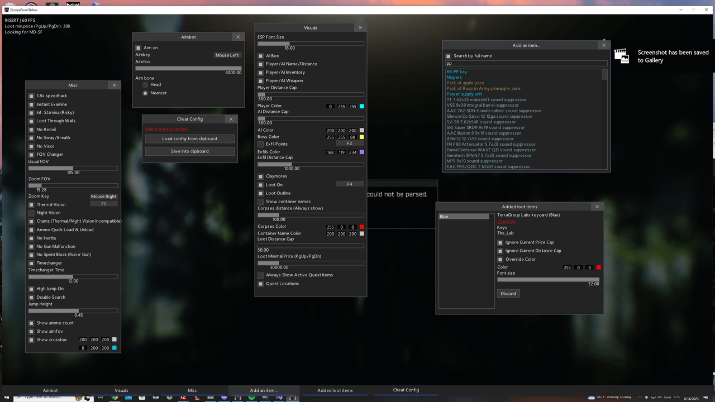Click Load config from clipboard
This screenshot has width=715, height=402.
click(x=189, y=138)
